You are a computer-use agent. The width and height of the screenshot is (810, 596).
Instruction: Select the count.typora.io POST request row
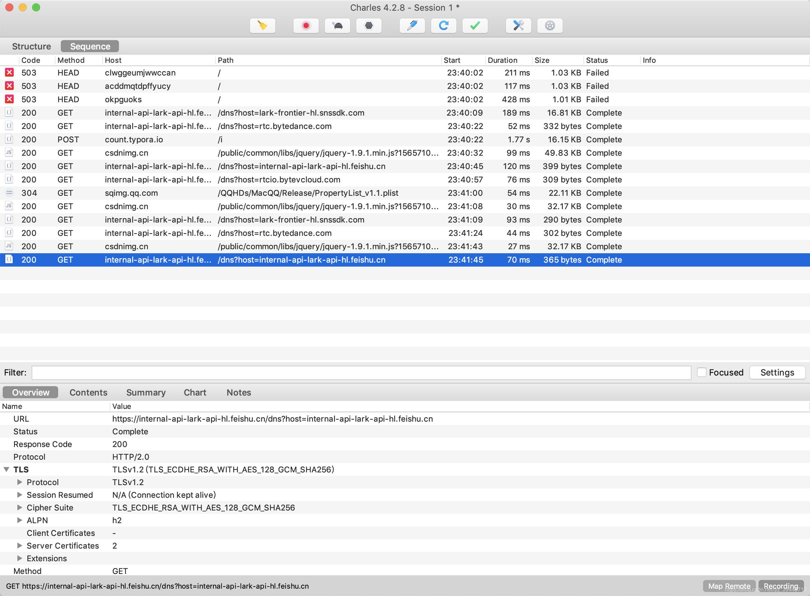(x=405, y=139)
